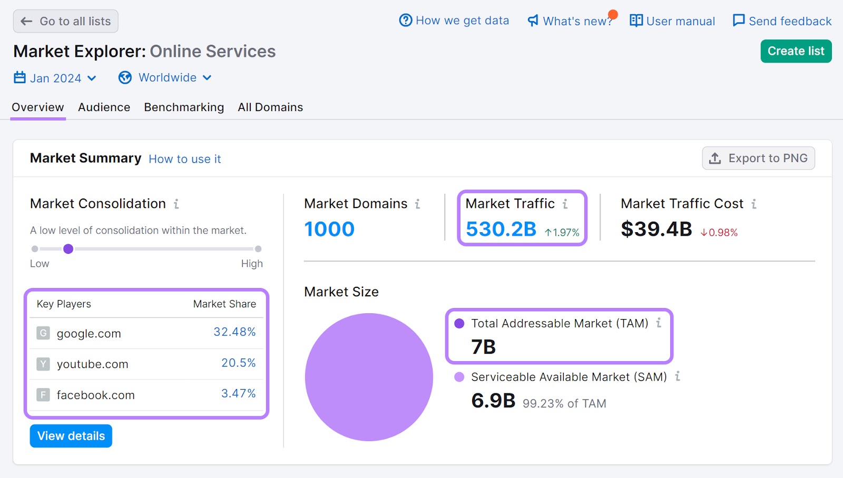Click the Market Consolidation slider handle
This screenshot has height=478, width=843.
point(68,248)
